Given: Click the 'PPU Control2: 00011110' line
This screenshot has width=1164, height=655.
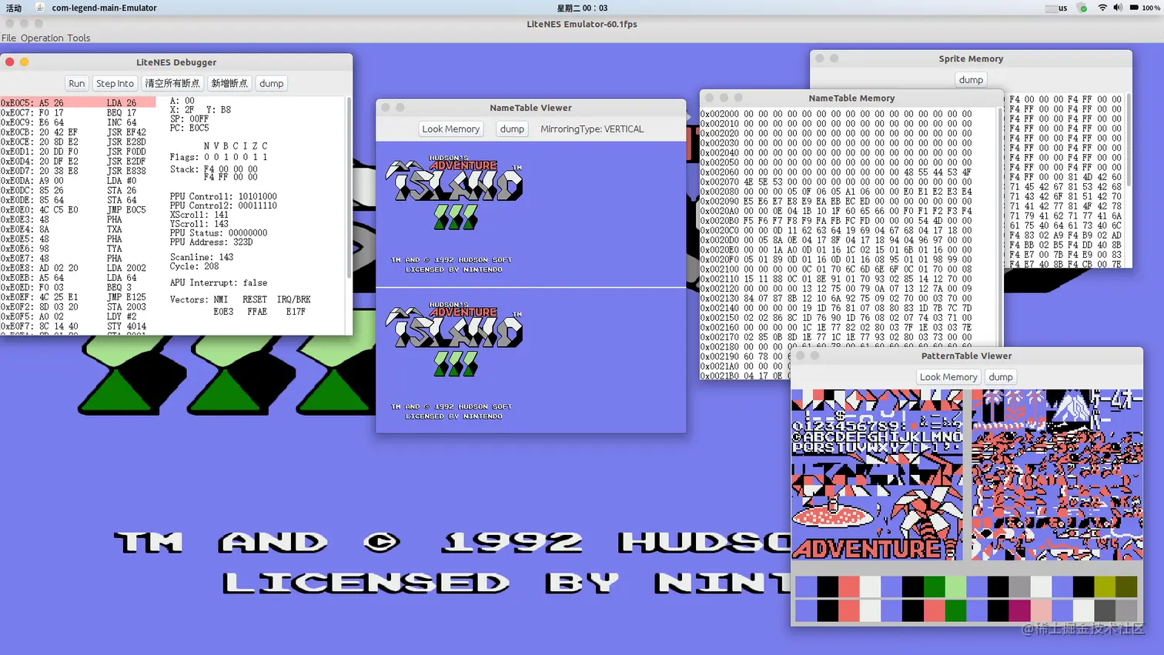Looking at the screenshot, I should coord(223,206).
